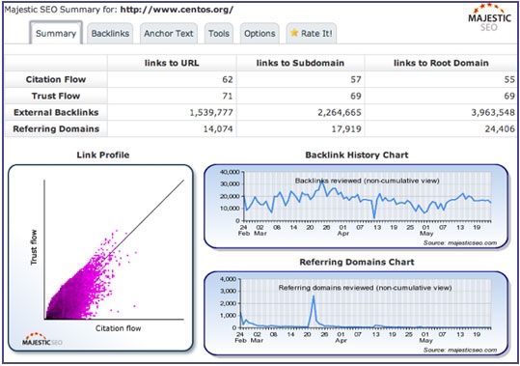The height and width of the screenshot is (366, 520).
Task: Click the Majestic SEO logo in Link Profile
Action: 41,339
